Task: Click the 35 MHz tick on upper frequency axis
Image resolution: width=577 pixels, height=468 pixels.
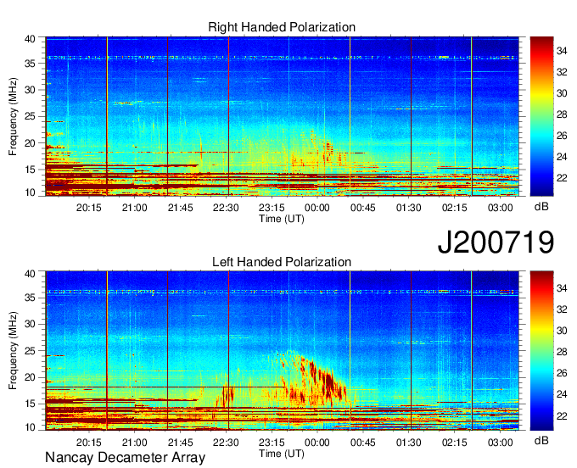Action: (x=31, y=64)
